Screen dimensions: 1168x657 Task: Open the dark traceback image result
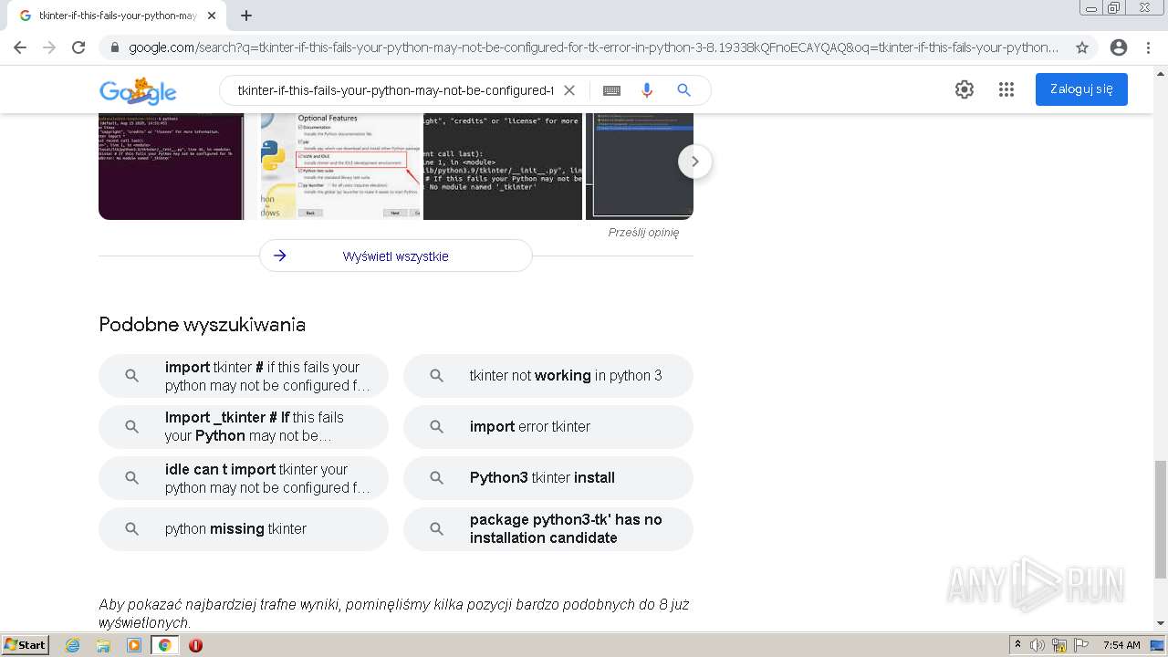[x=503, y=166]
